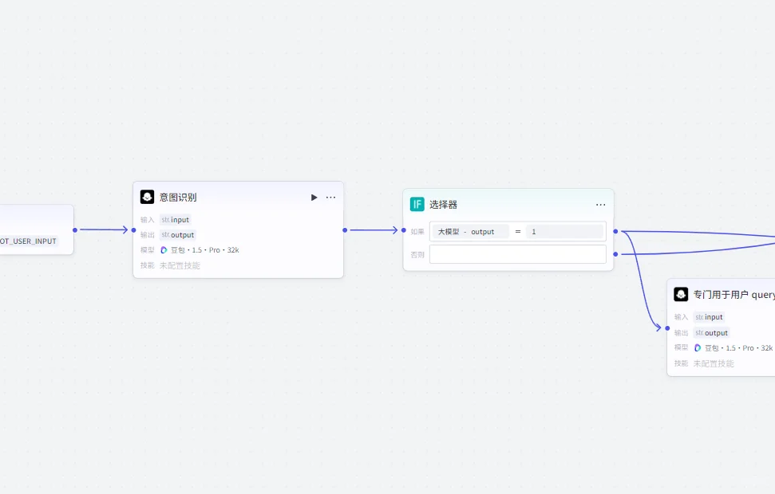Click 豆包 · 1.5 · Pro · 32k in 意图识别
The width and height of the screenshot is (775, 494).
coord(204,250)
